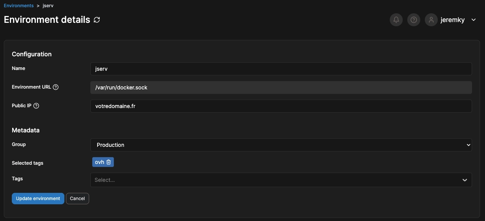
Task: Click the Update environment button
Action: coord(38,199)
